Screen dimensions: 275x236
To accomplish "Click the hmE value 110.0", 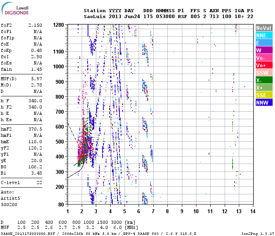I will [35, 142].
